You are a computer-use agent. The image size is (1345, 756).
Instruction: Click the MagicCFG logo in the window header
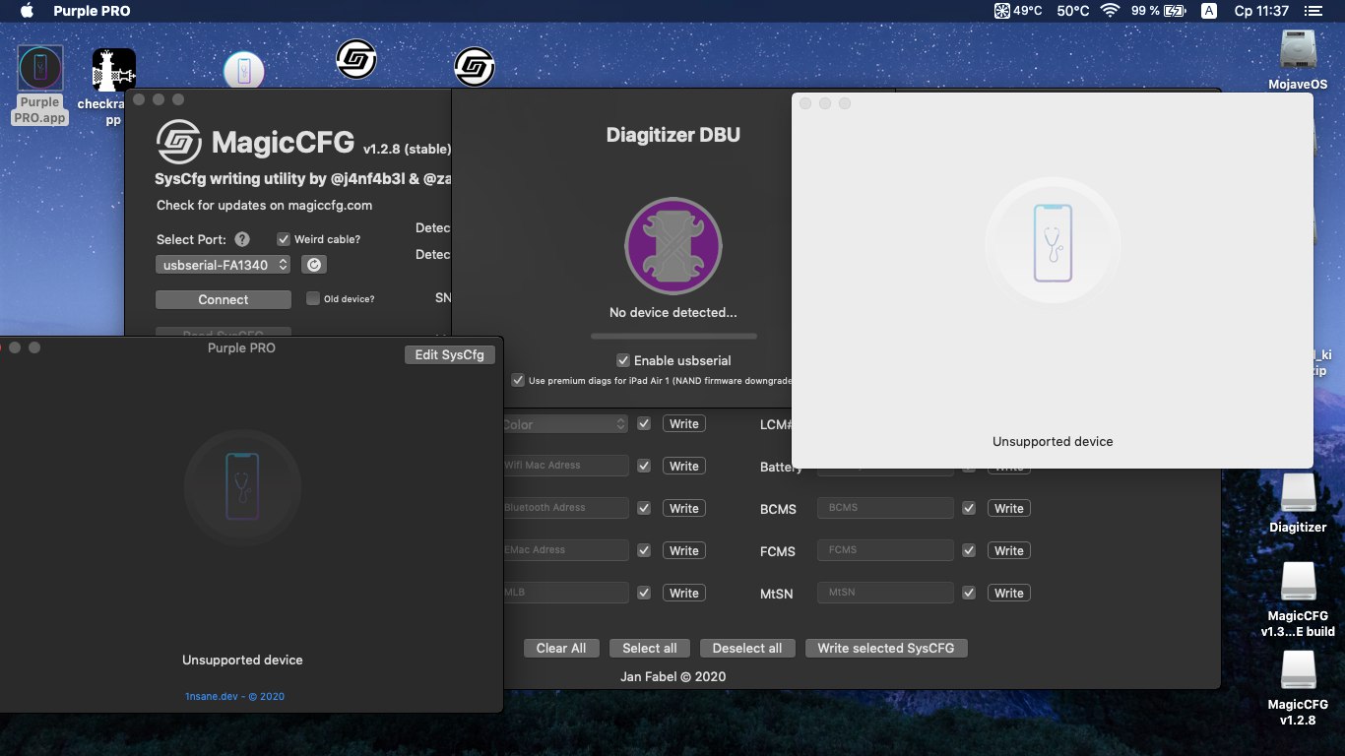click(179, 143)
